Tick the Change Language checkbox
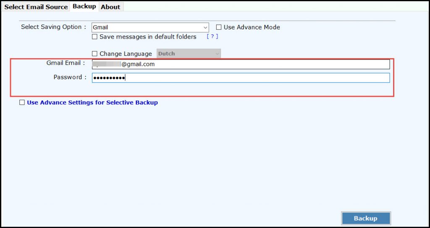This screenshot has width=430, height=228. pyautogui.click(x=95, y=54)
